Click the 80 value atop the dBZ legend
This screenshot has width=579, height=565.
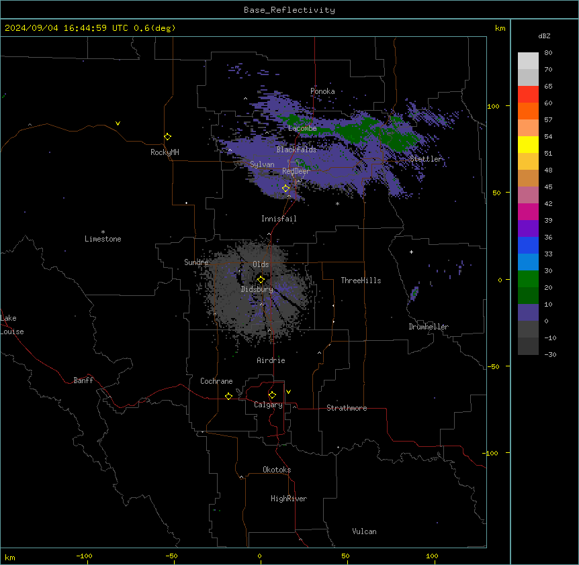tap(548, 53)
